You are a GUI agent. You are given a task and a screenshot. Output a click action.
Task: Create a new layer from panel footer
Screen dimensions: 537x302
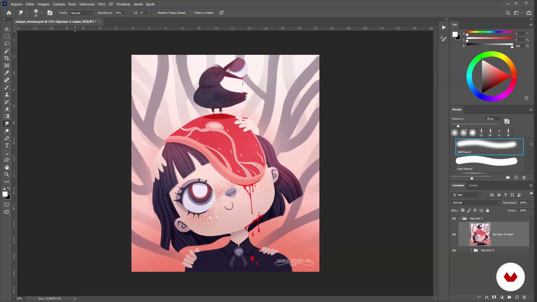[517, 297]
